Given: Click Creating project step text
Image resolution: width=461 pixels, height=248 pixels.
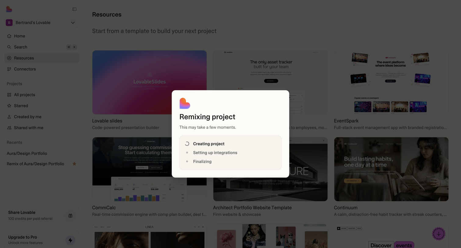Looking at the screenshot, I should point(209,144).
